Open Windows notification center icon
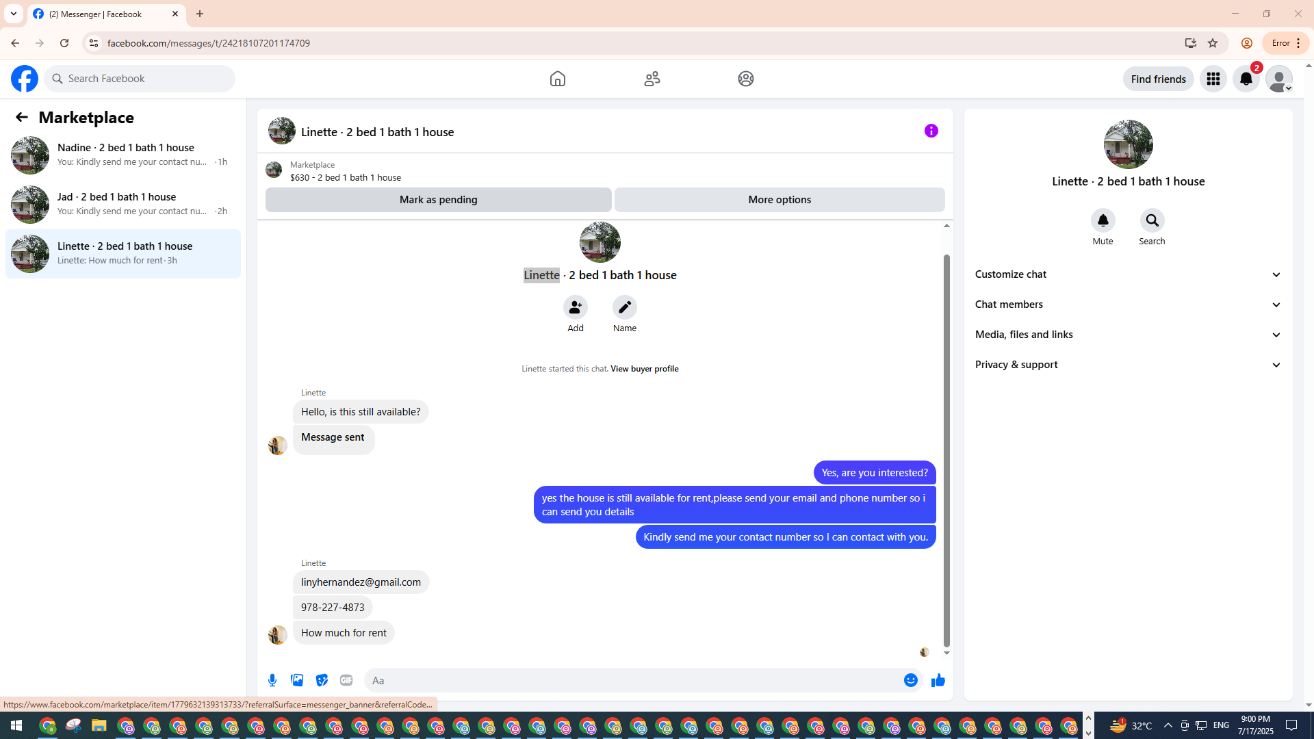The image size is (1314, 739). (x=1292, y=725)
